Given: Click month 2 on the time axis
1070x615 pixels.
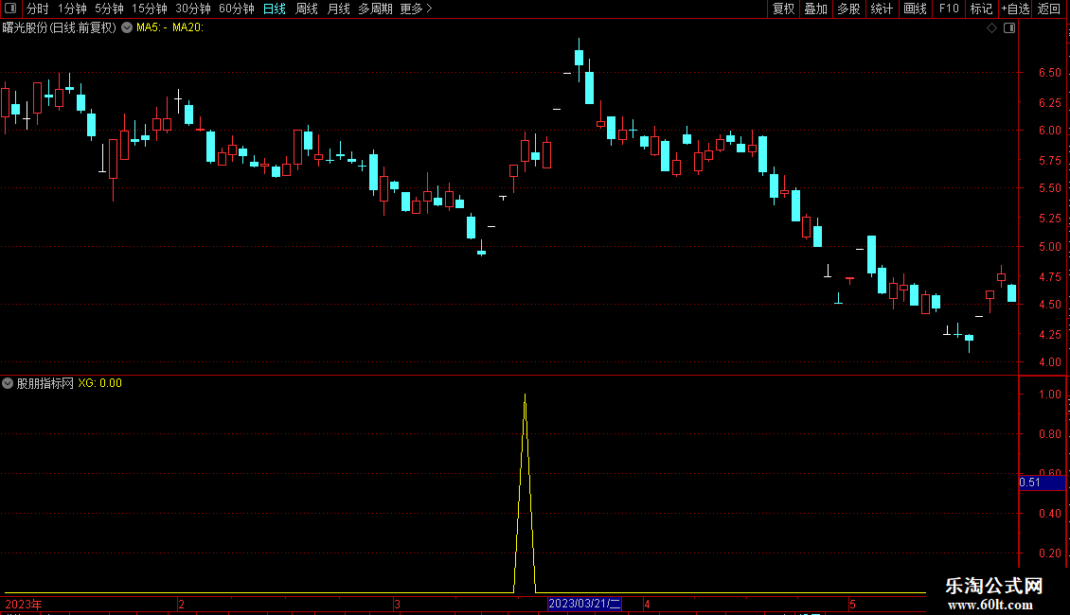Looking at the screenshot, I should 181,604.
